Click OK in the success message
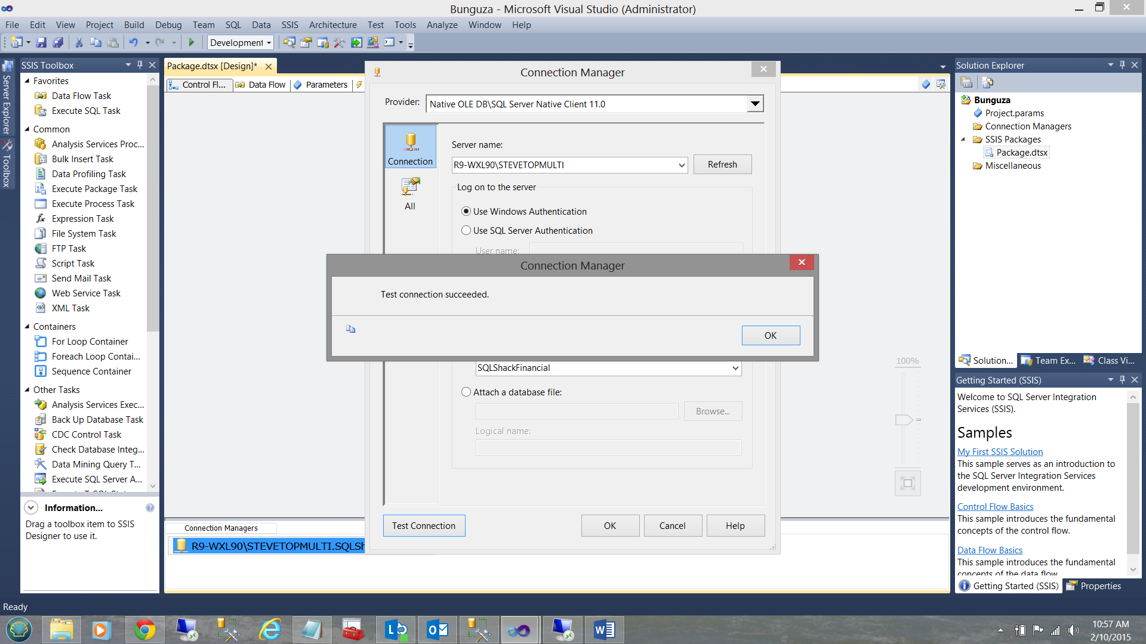Screen dimensions: 1146x644 point(771,336)
